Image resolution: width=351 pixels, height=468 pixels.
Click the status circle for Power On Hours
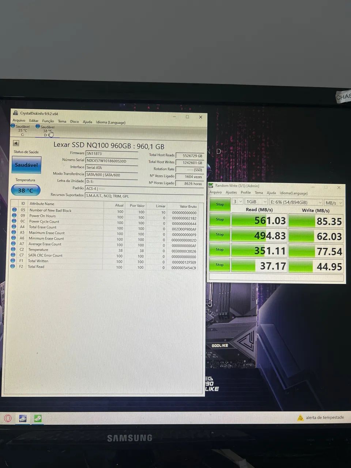pos(14,216)
